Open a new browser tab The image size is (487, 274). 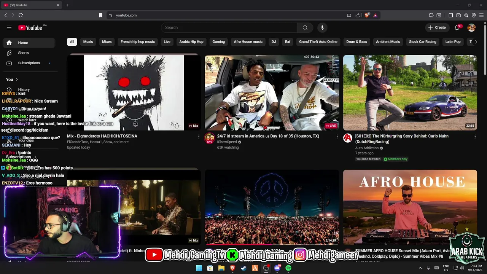(x=67, y=5)
